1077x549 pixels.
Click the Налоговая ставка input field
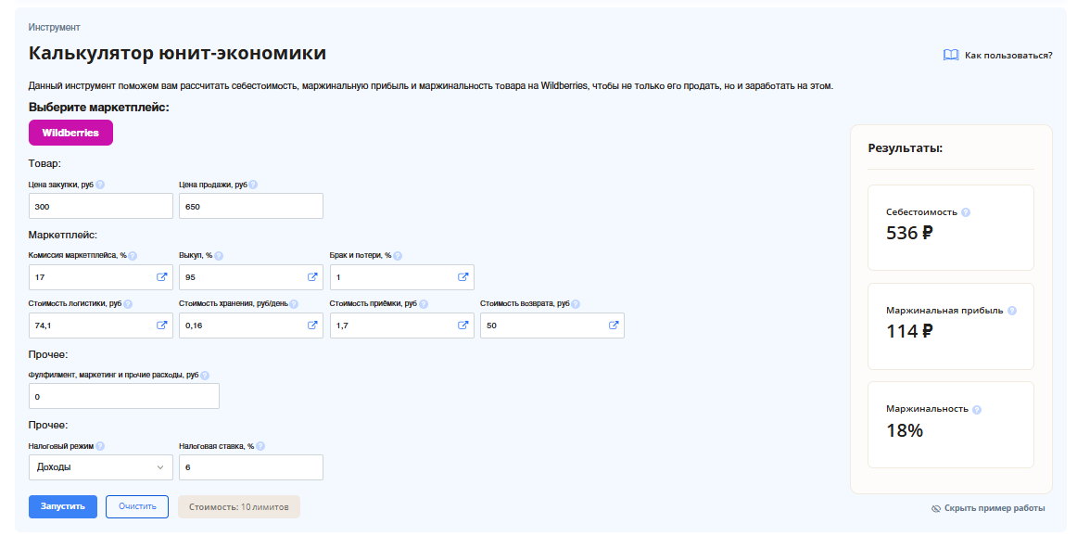click(x=250, y=467)
